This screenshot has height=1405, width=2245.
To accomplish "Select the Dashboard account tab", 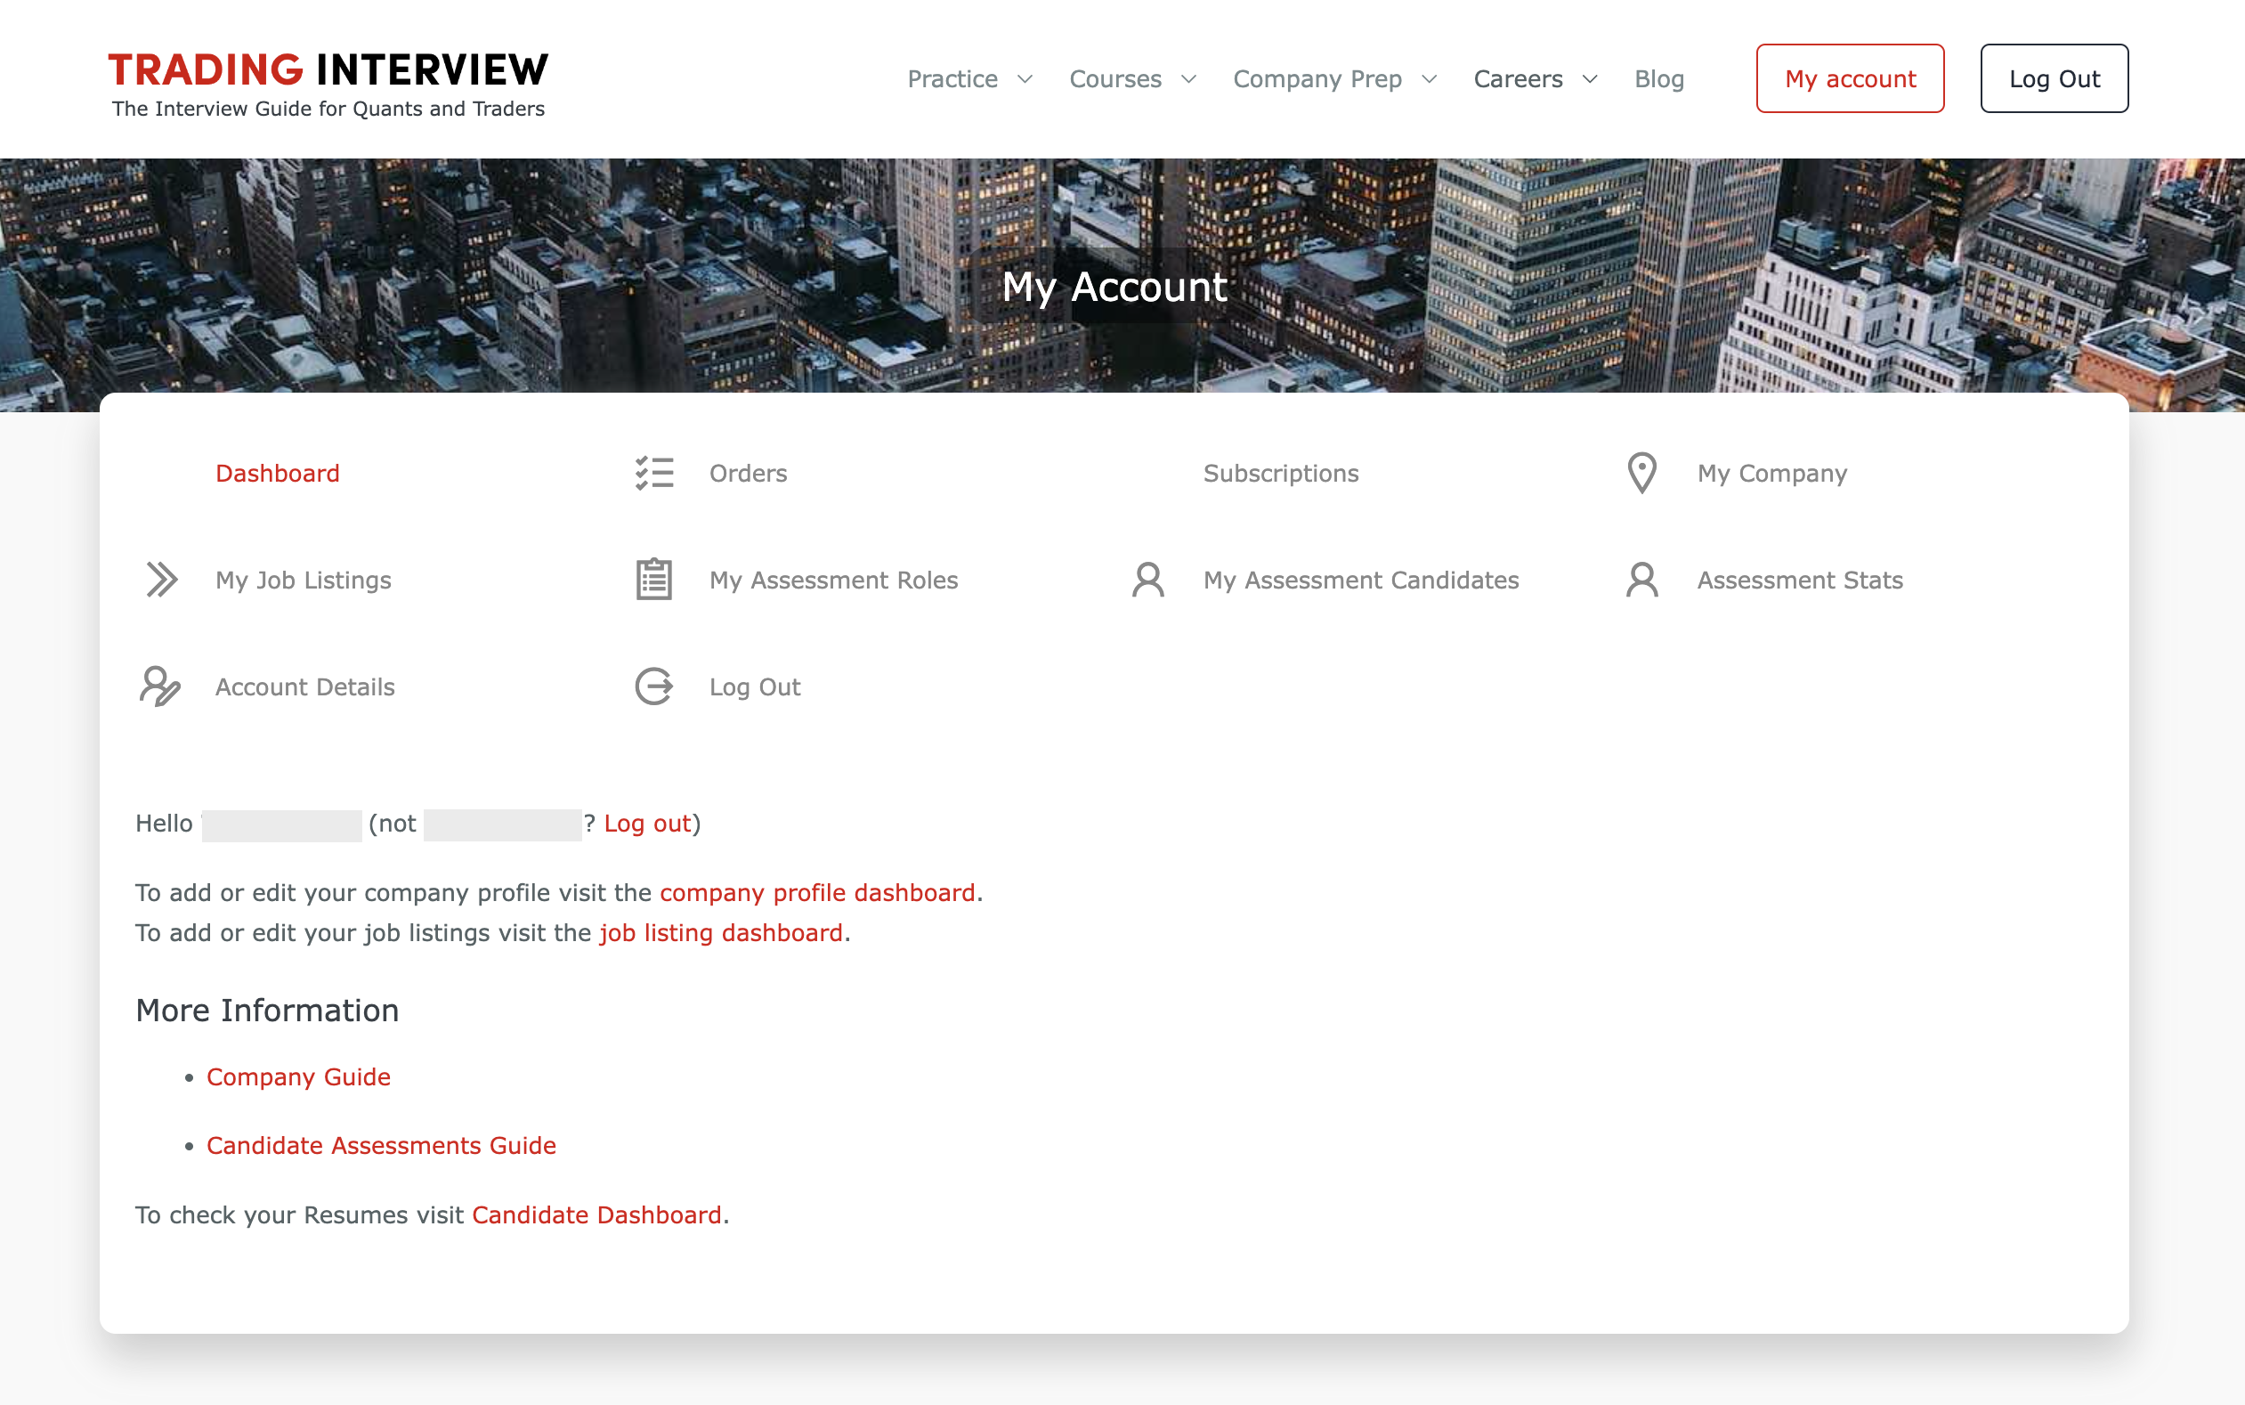I will point(278,473).
